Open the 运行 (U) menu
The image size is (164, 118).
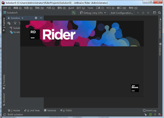[x=81, y=8]
